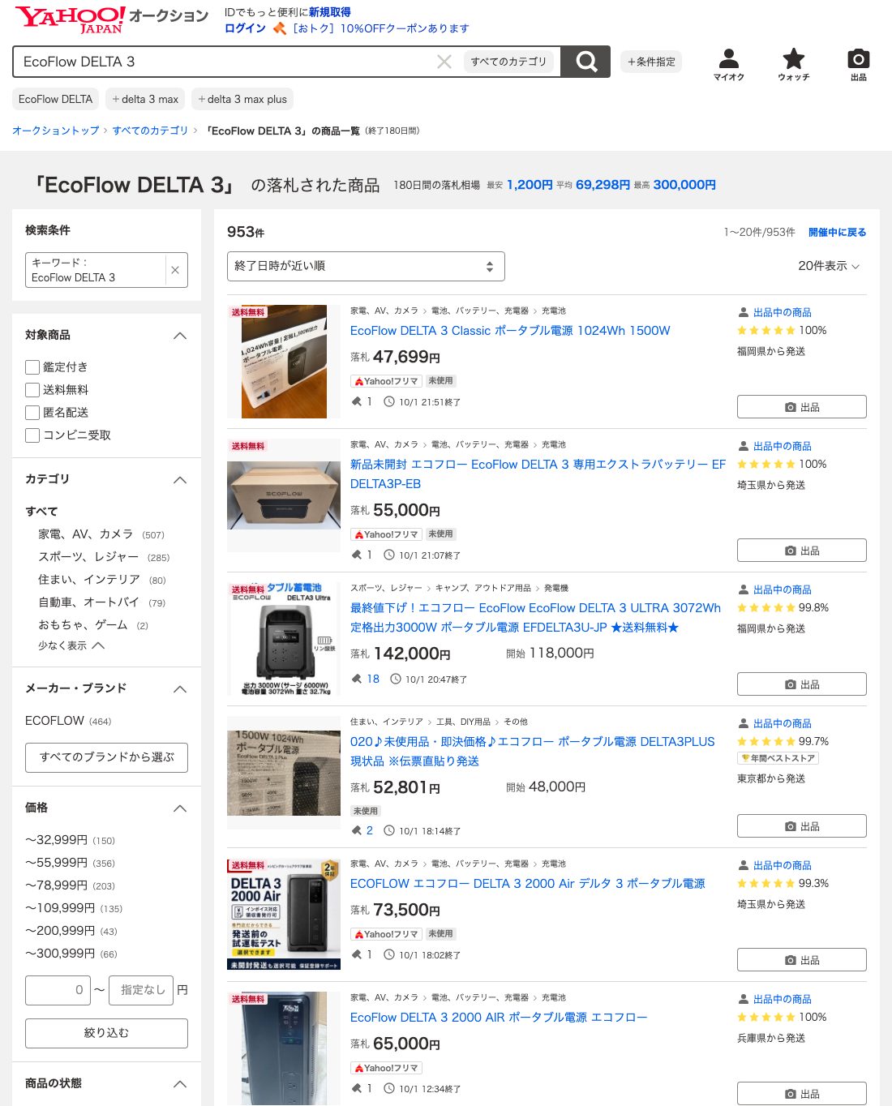This screenshot has height=1106, width=892.
Task: Go to オークショントップ breadcrumb
Action: coord(55,131)
